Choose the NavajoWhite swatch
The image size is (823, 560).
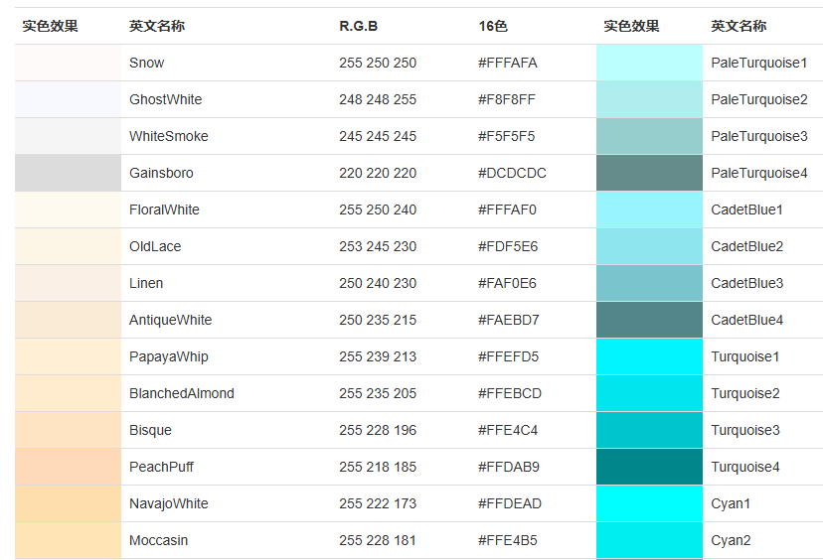pos(68,503)
